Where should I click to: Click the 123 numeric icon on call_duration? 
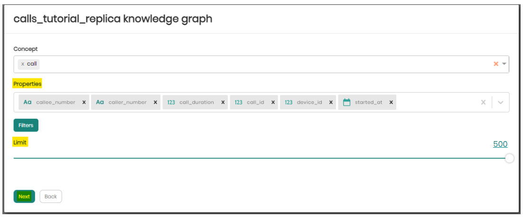pyautogui.click(x=171, y=102)
